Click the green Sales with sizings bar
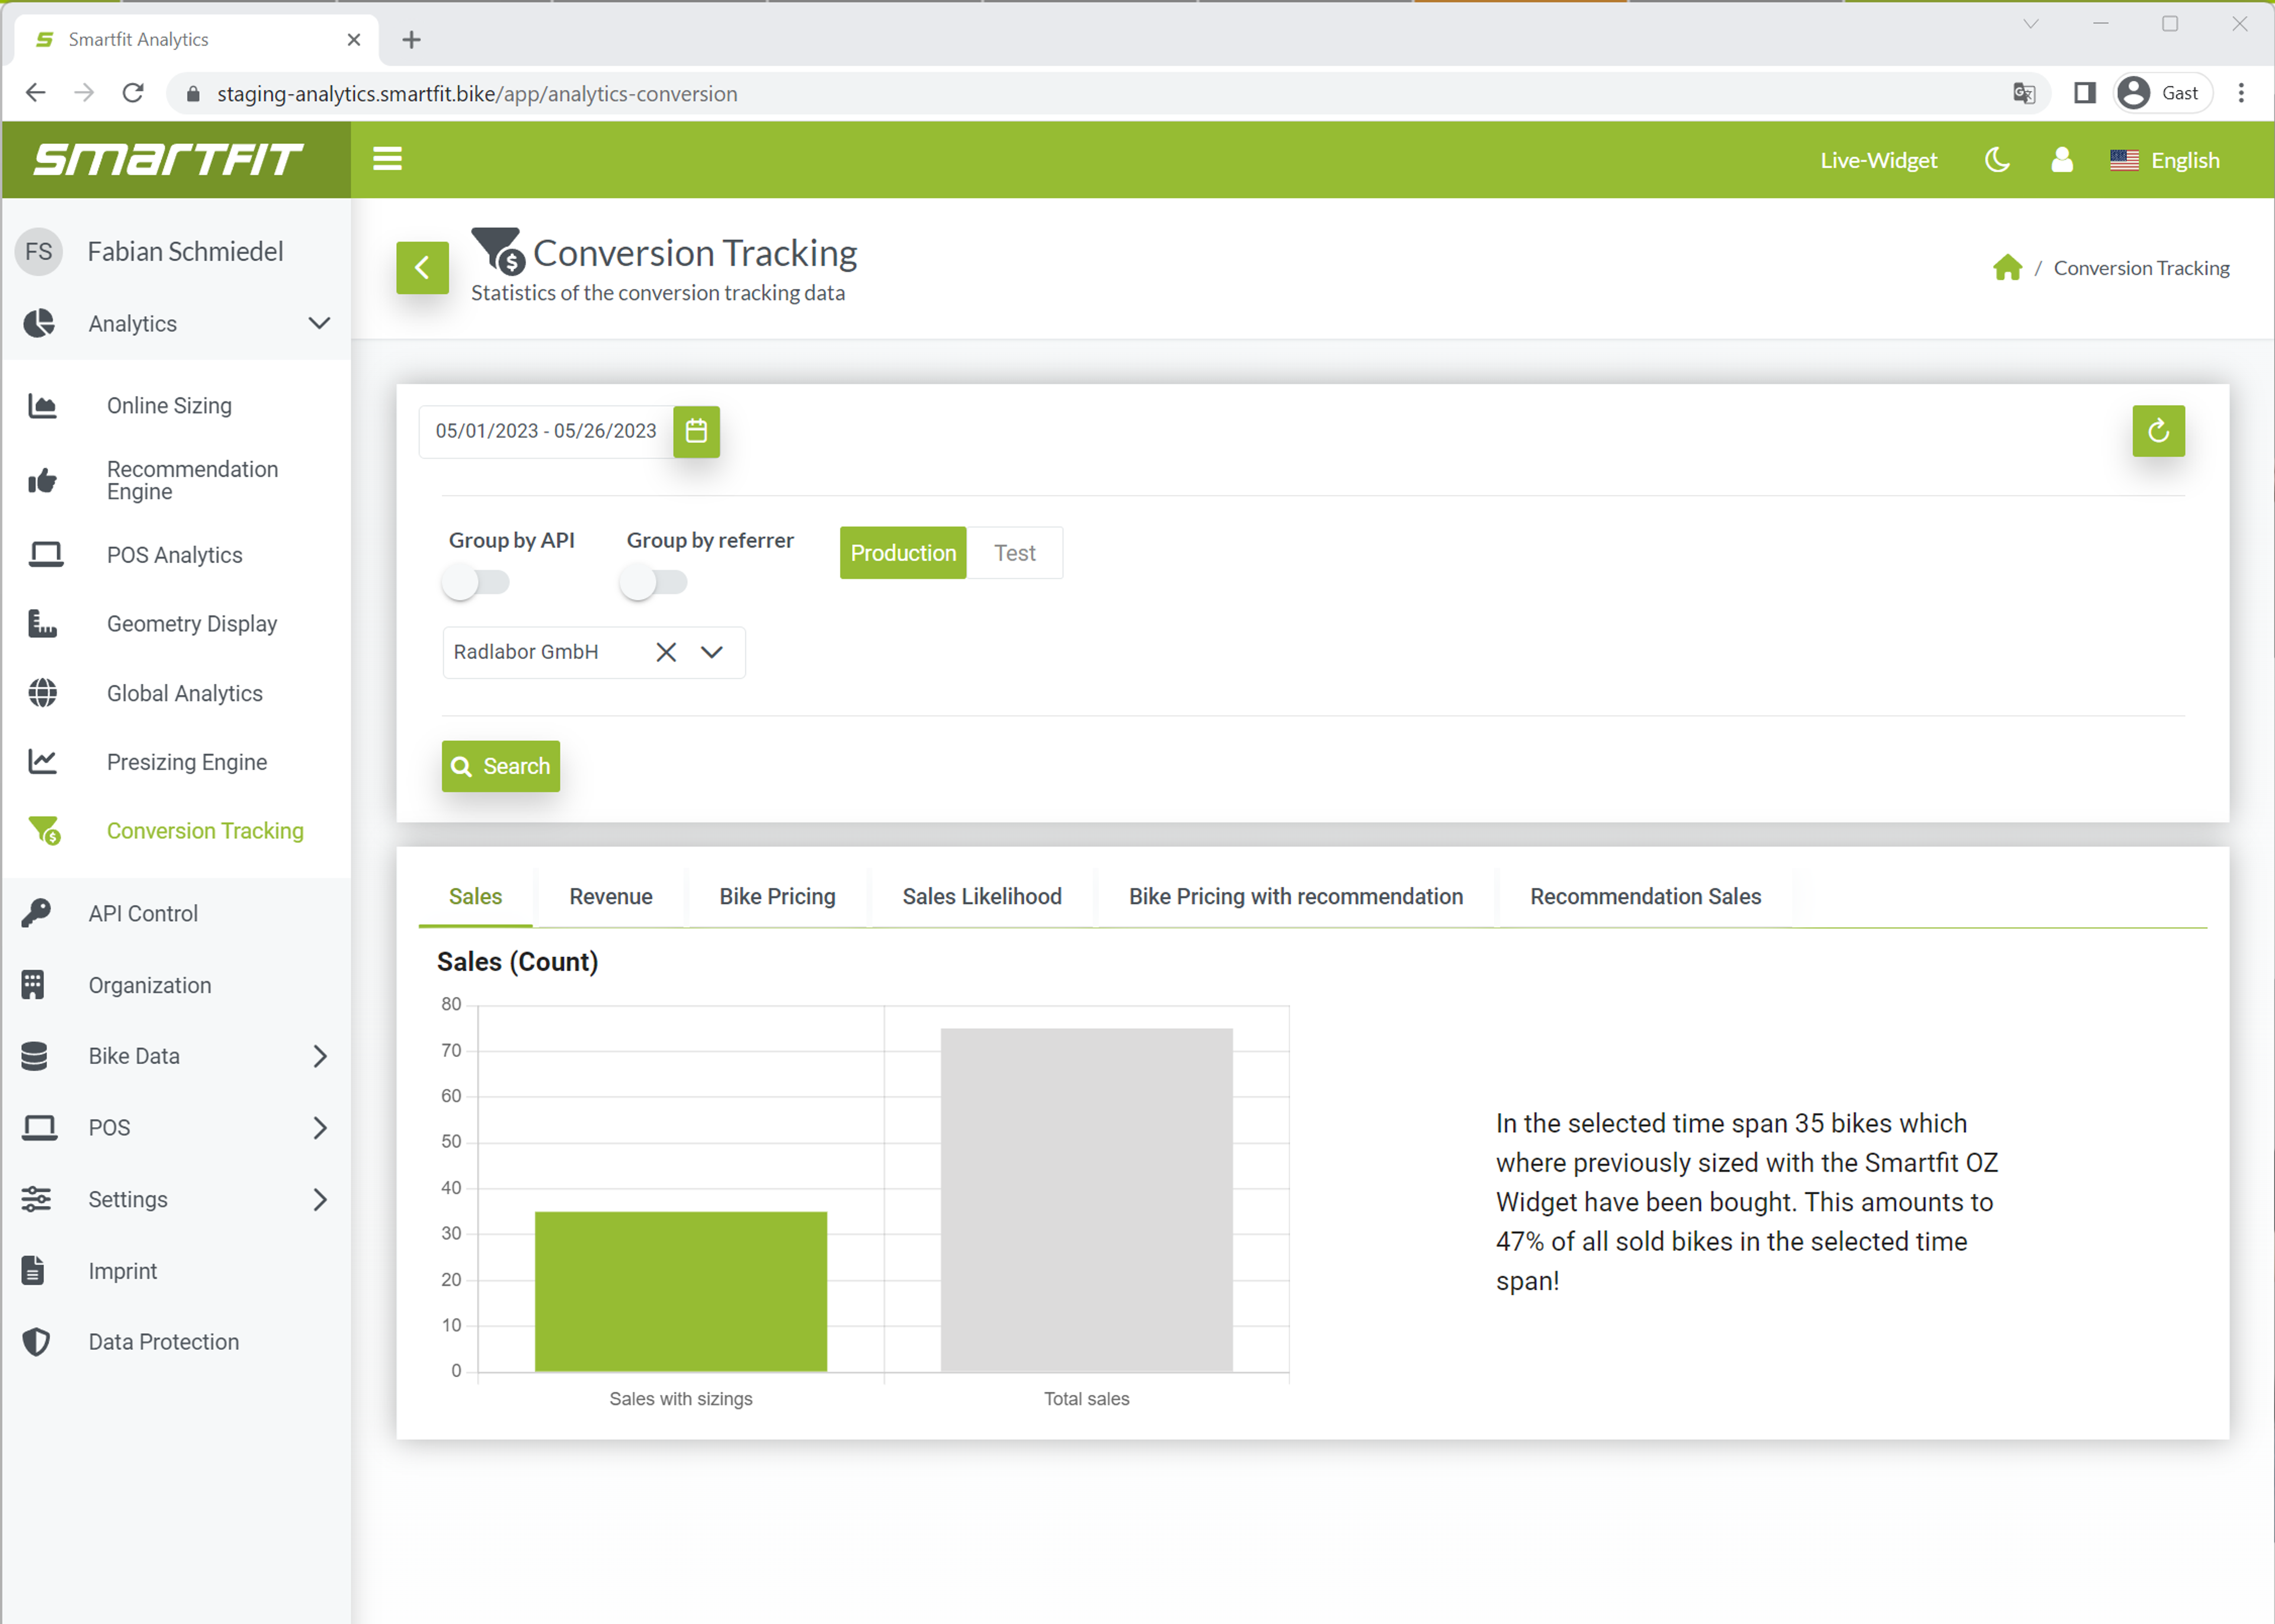 [680, 1290]
